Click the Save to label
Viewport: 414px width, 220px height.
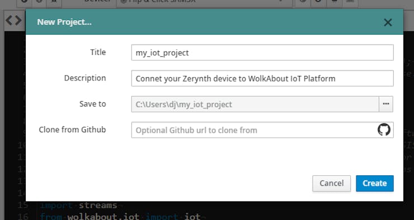(93, 104)
